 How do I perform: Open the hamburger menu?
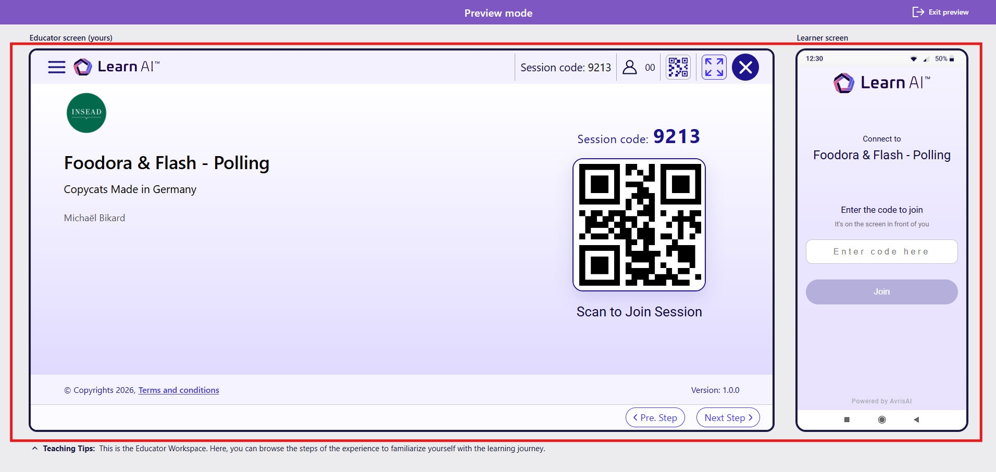click(x=57, y=67)
